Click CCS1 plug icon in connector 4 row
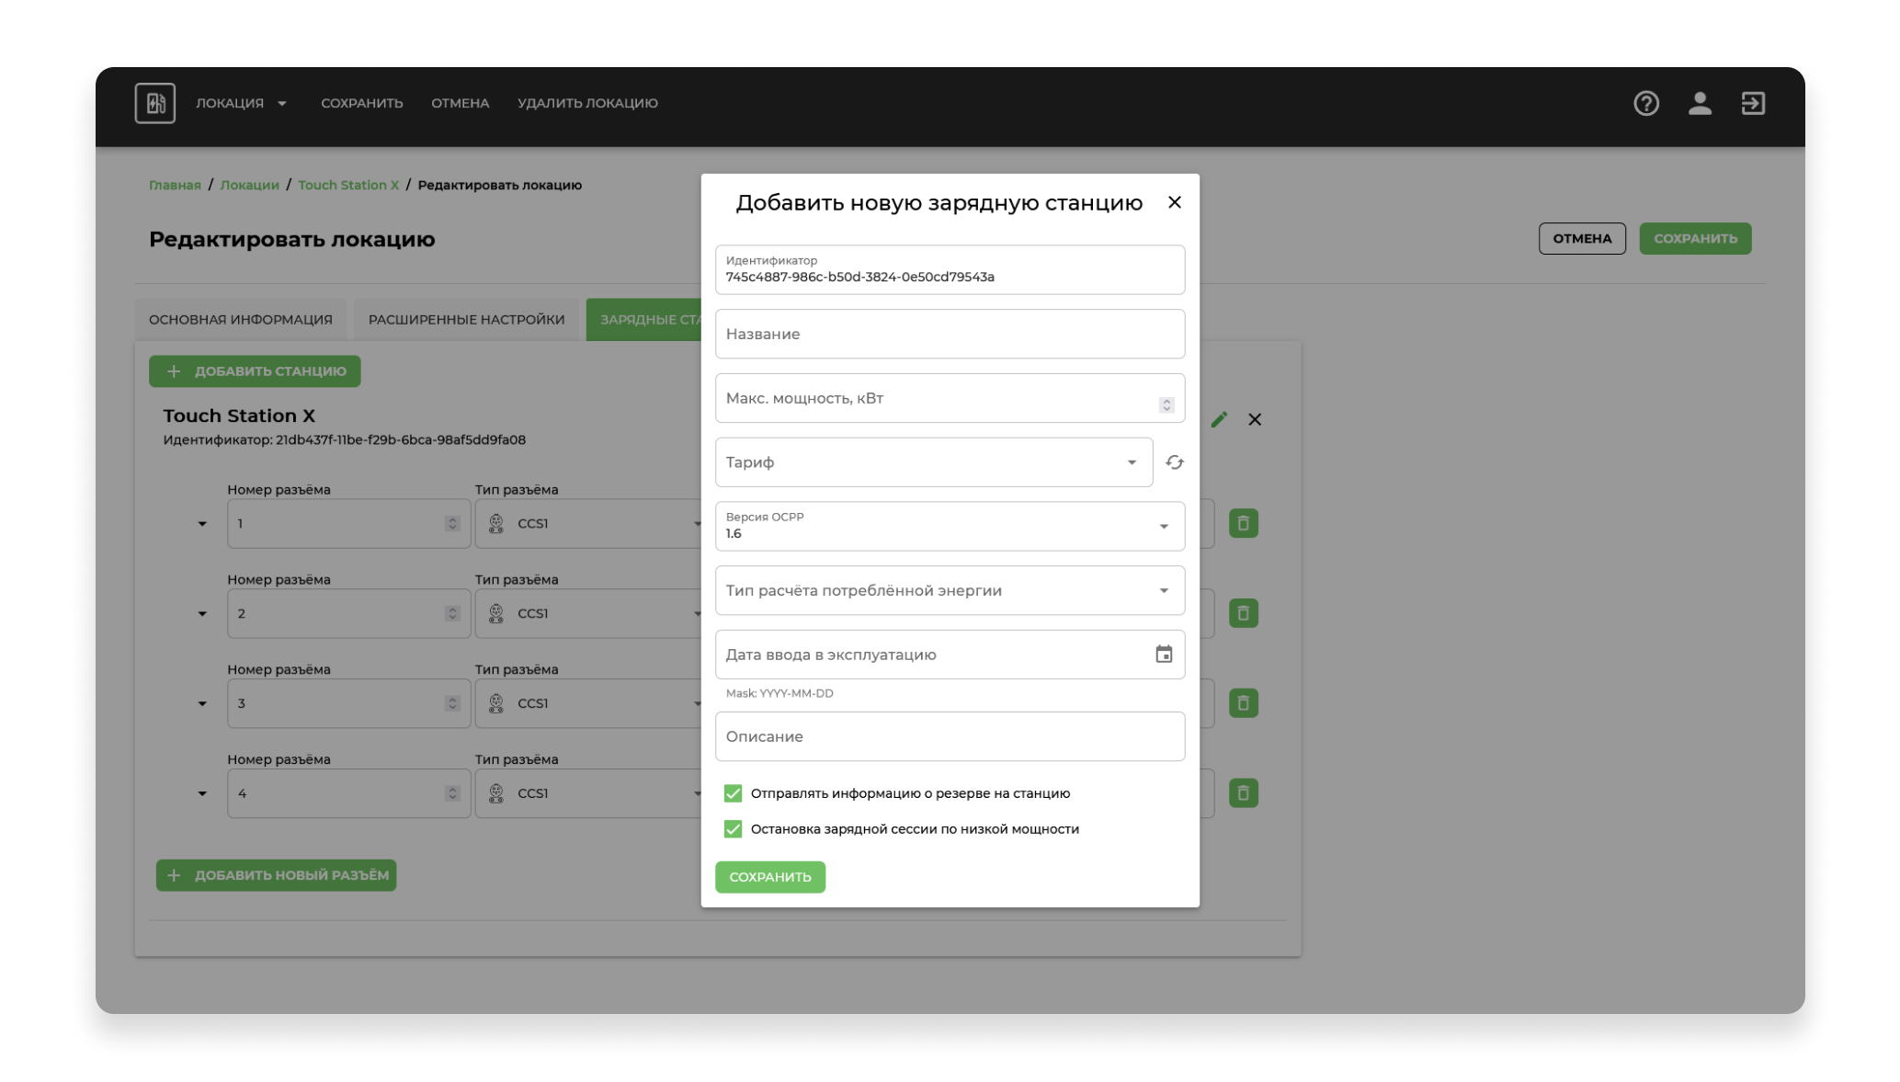 coord(496,793)
